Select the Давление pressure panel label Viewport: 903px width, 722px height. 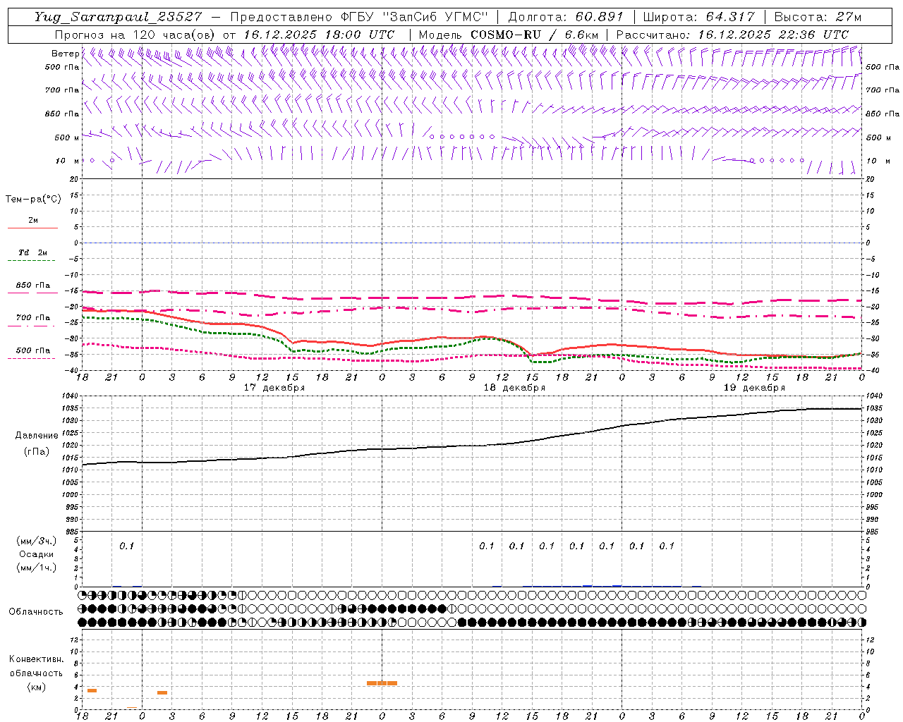click(37, 436)
